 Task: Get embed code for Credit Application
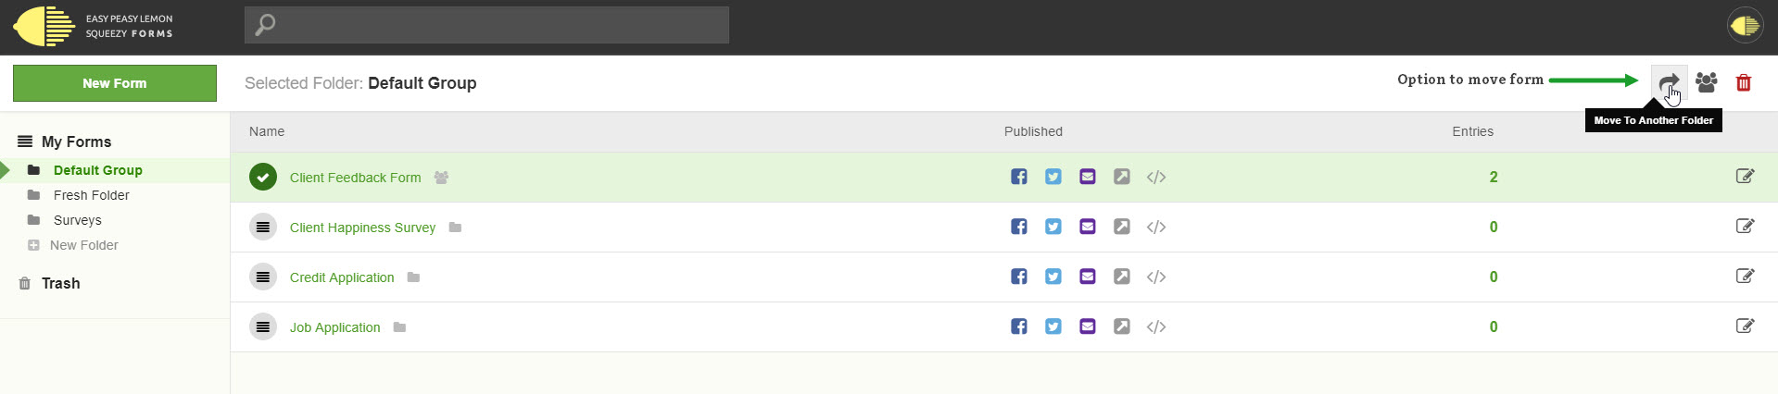(x=1155, y=277)
